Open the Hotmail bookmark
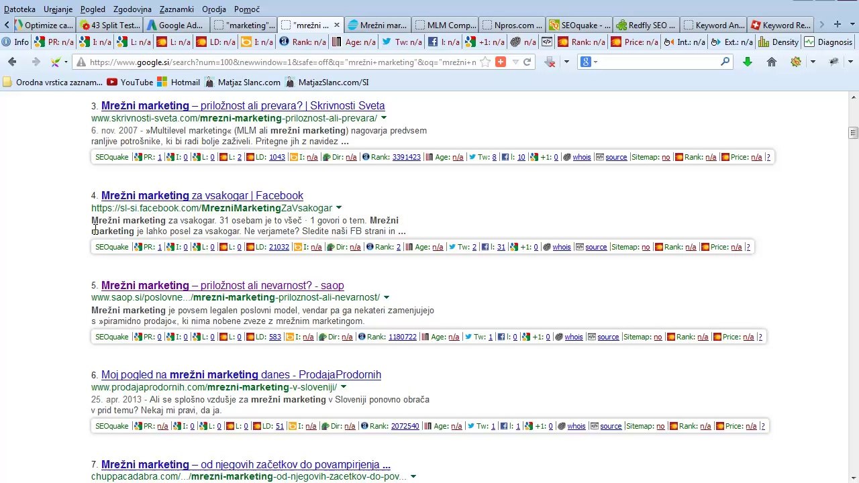Image resolution: width=859 pixels, height=483 pixels. coord(179,82)
